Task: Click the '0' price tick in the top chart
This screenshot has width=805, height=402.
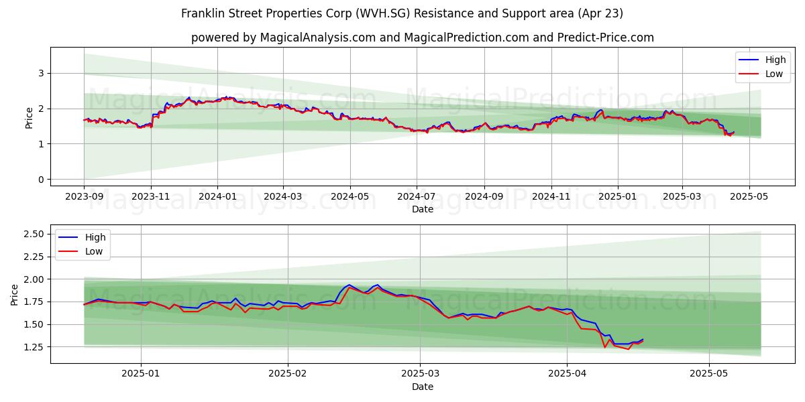Action: (x=42, y=180)
